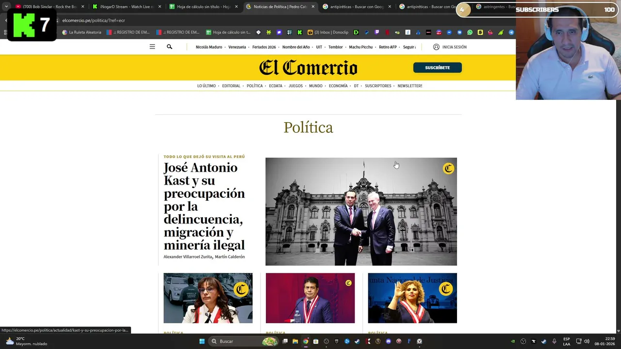Screen dimensions: 621x349
Task: Open thumbnail of woman with glasses and sash
Action: [x=208, y=298]
